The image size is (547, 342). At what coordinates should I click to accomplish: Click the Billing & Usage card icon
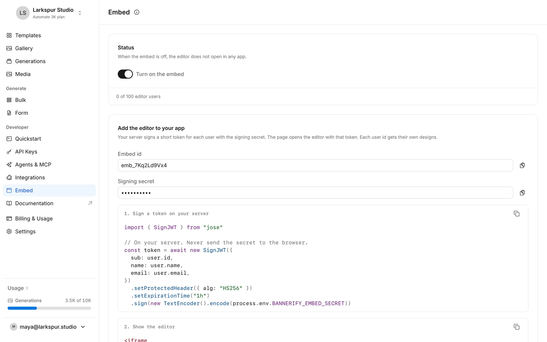coord(9,219)
